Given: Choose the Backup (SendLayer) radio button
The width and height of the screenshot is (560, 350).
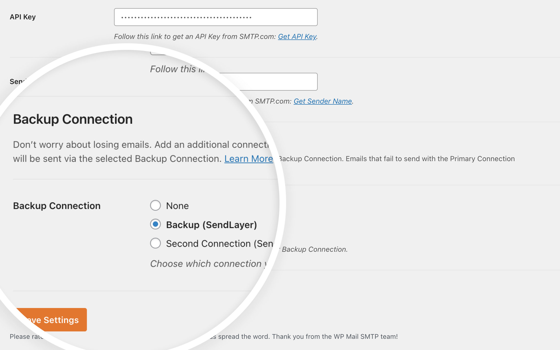Looking at the screenshot, I should 155,225.
